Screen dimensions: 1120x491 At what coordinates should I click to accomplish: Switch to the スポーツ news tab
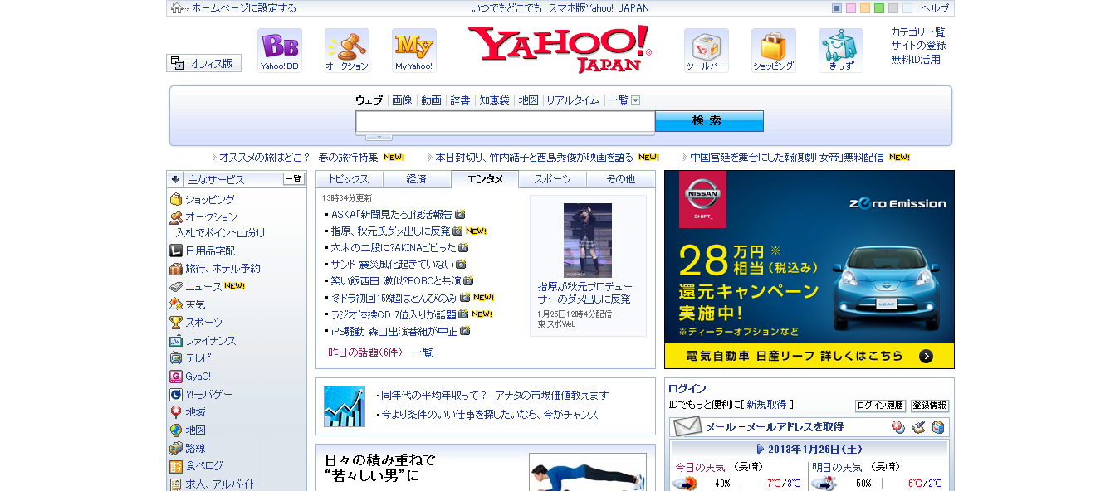(x=552, y=179)
